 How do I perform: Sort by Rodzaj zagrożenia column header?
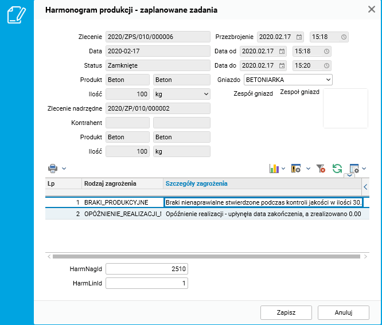[122, 183]
